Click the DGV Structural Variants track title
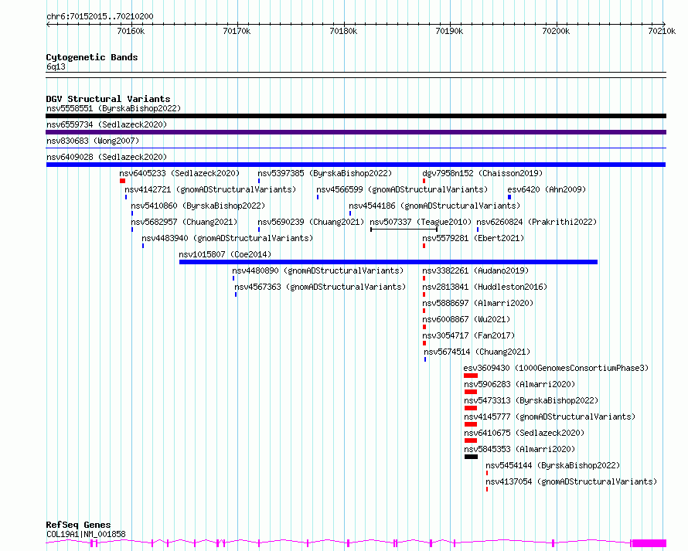The height and width of the screenshot is (551, 688). click(108, 99)
